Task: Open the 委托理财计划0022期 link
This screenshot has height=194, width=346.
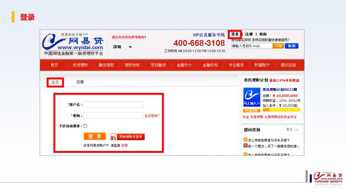Action: pos(280,89)
